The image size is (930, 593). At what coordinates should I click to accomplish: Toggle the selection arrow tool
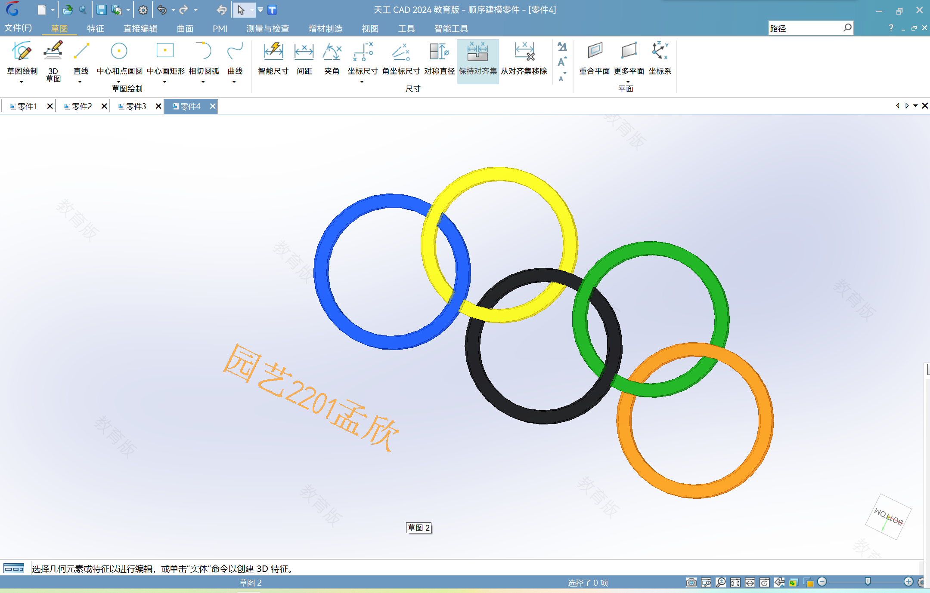pos(241,9)
